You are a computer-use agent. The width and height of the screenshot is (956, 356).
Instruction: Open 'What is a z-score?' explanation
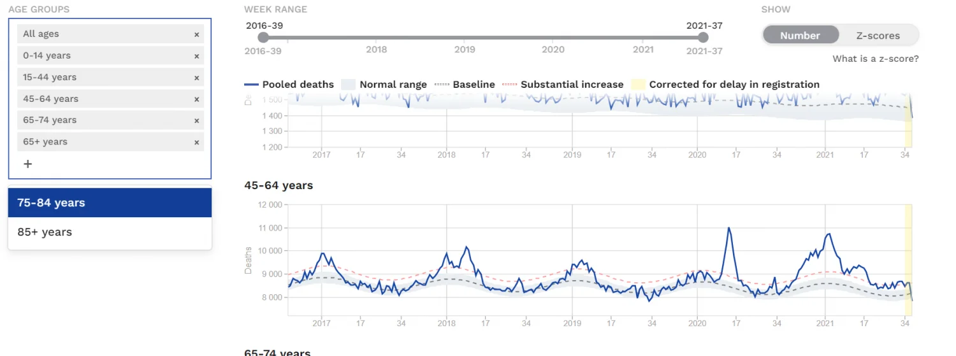click(x=875, y=59)
